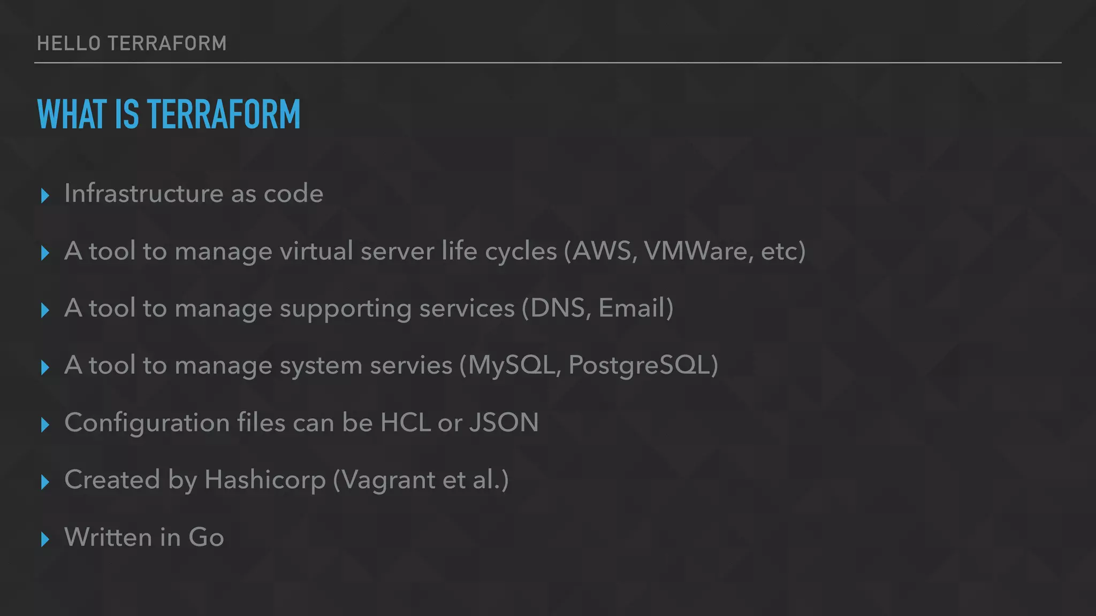The image size is (1096, 616).
Task: Click the bullet arrow beside virtual server life cycles
Action: (45, 253)
